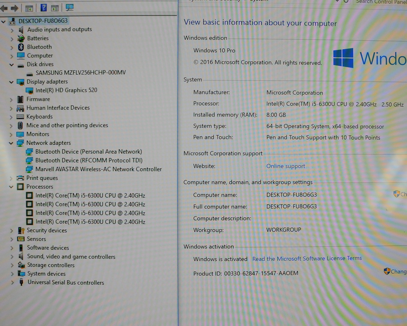Collapse the Display adapters category
This screenshot has height=326, width=407.
[x=11, y=82]
